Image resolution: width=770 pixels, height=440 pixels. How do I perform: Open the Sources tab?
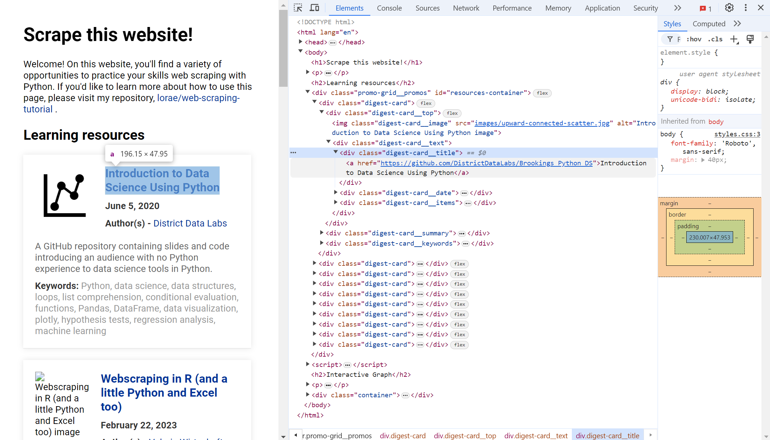click(x=427, y=8)
